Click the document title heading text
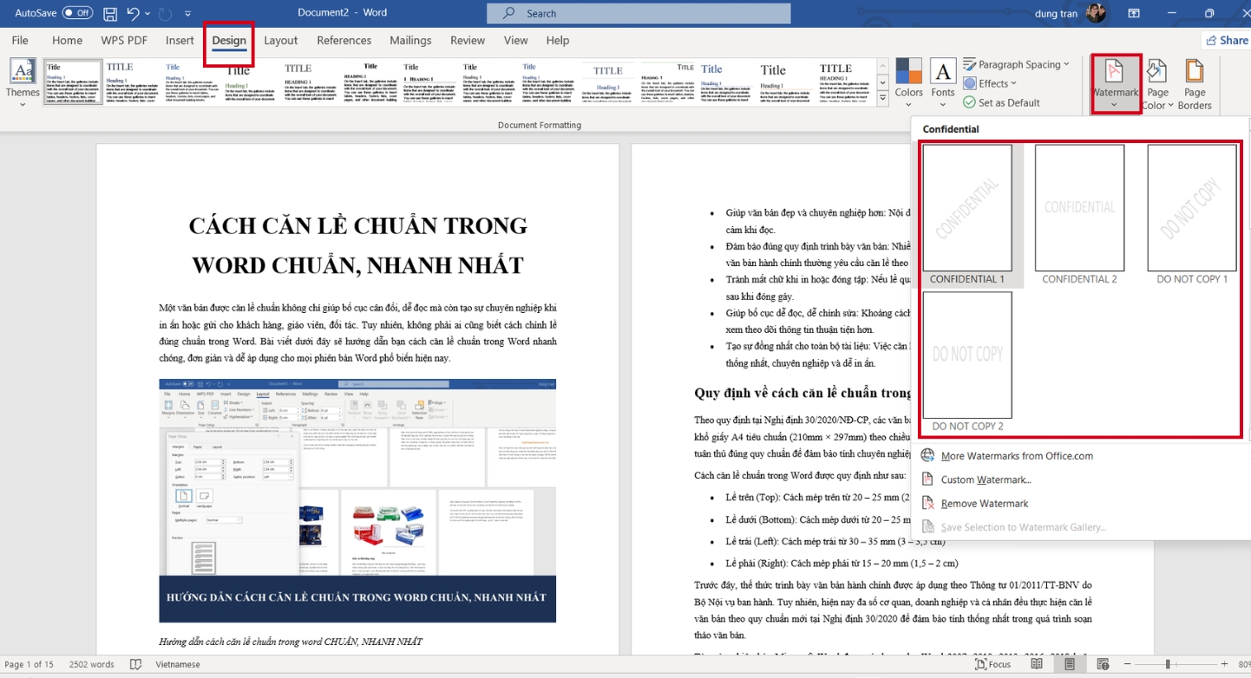The image size is (1251, 678). click(357, 244)
